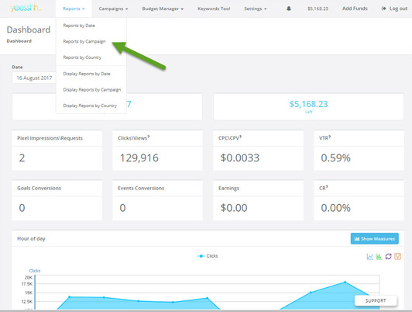This screenshot has width=412, height=312.
Task: Switch chart to bar view icon
Action: click(x=379, y=256)
